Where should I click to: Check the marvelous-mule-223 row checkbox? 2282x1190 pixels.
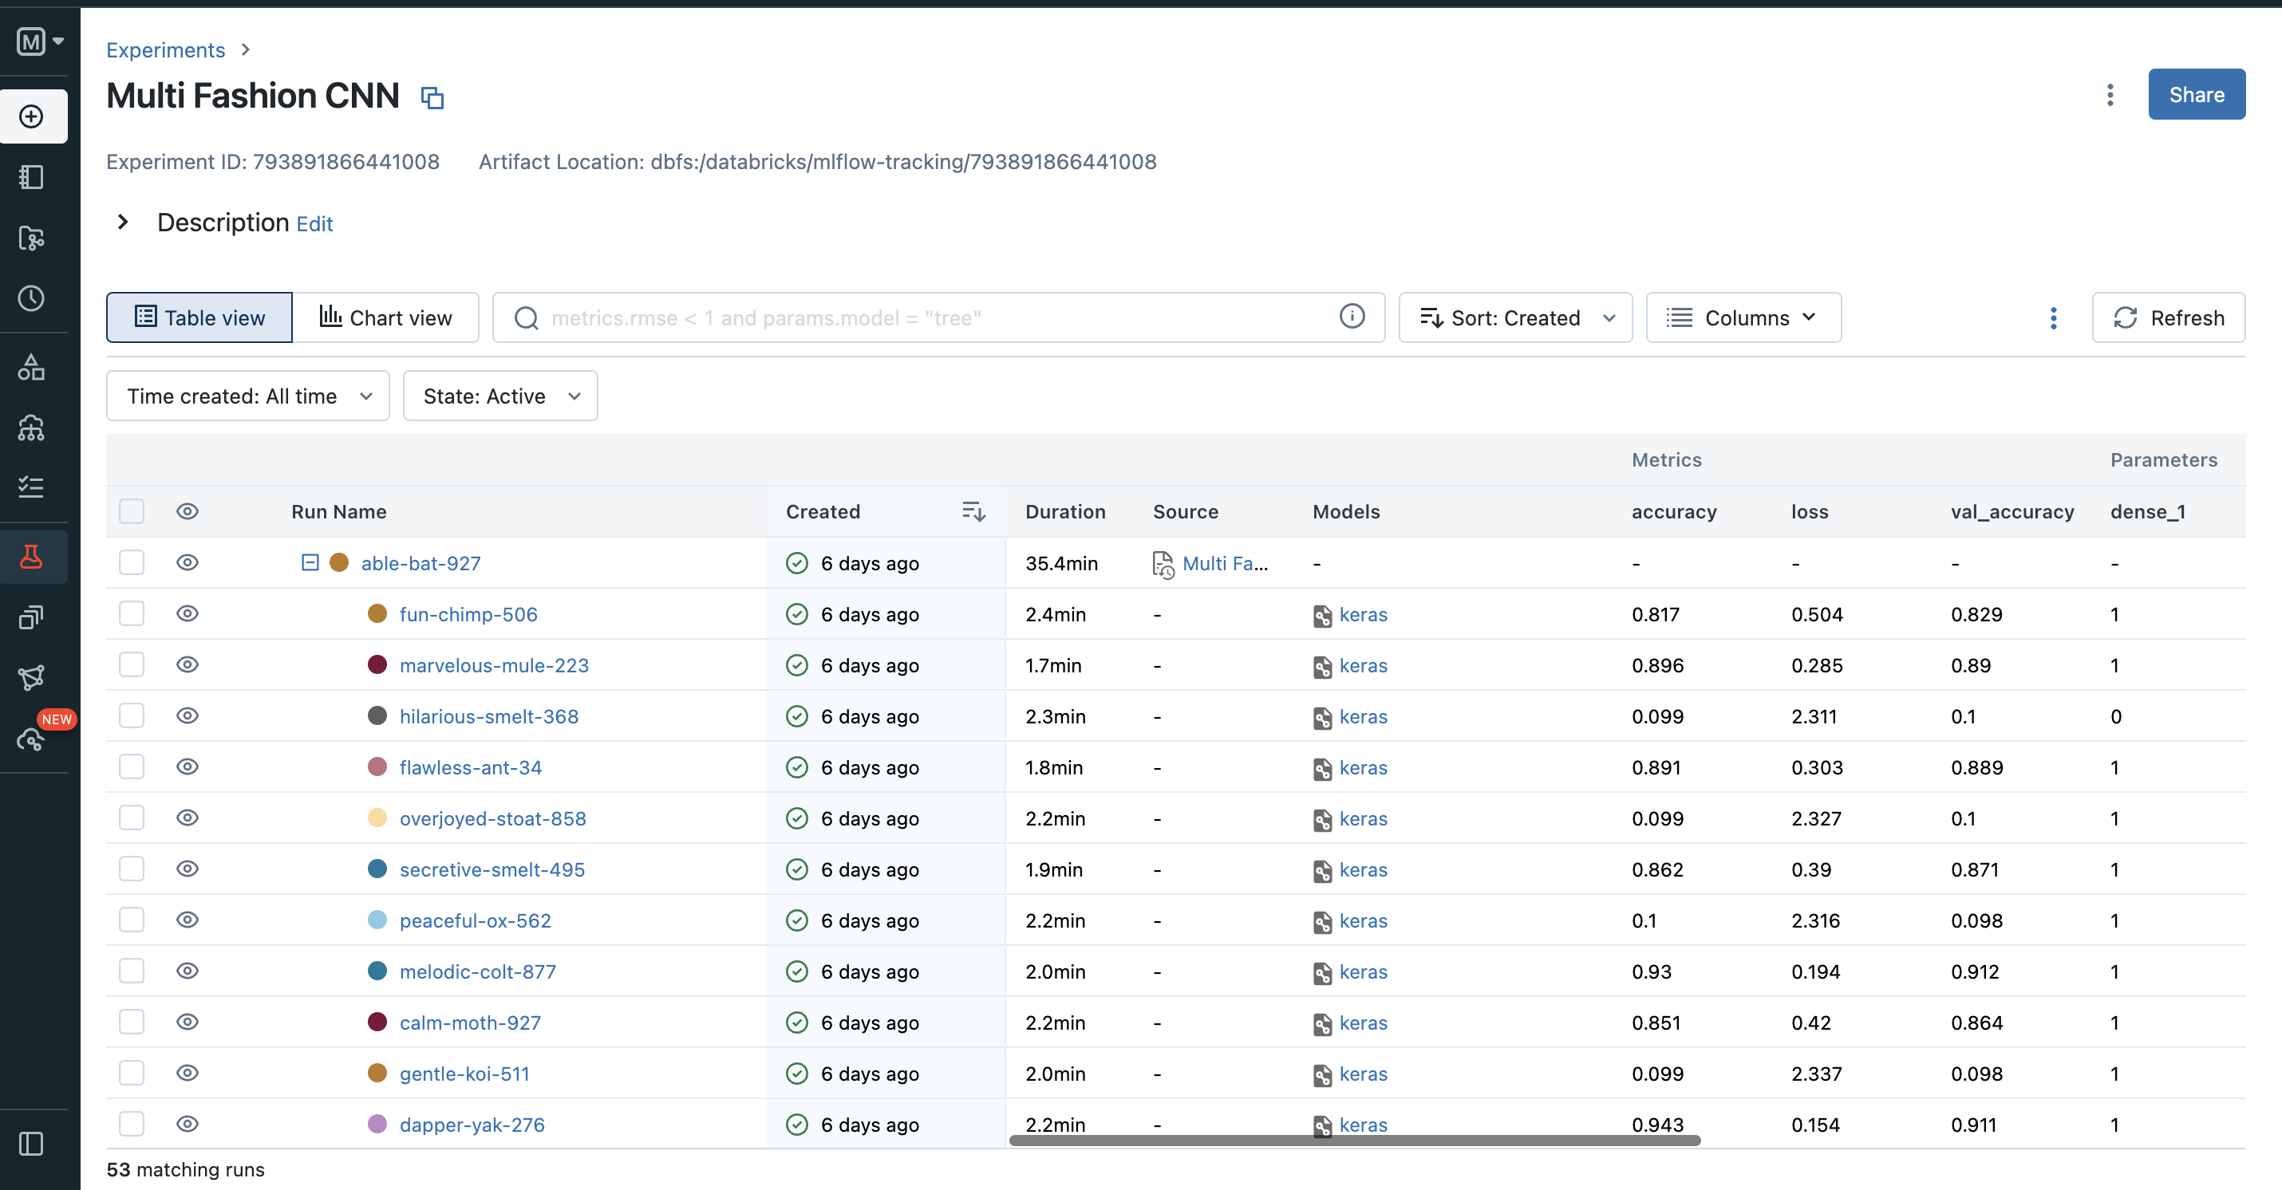click(132, 665)
